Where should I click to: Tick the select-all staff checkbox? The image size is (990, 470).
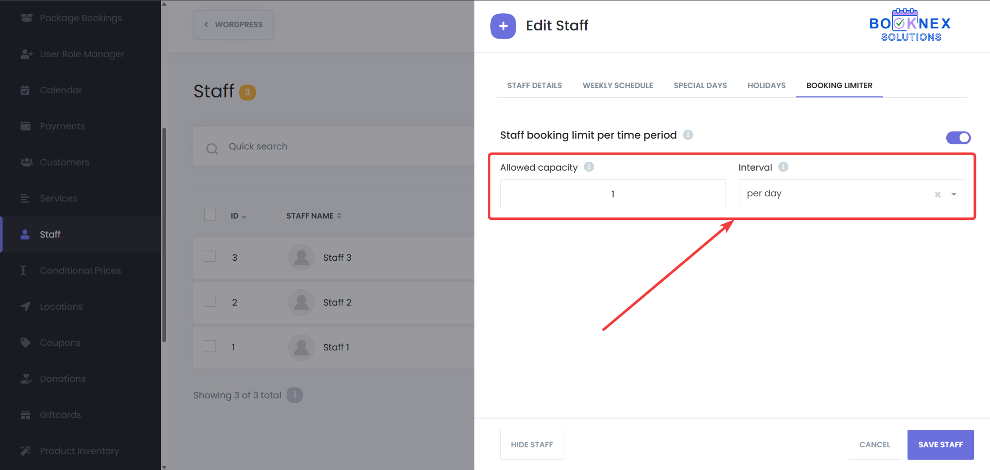pos(210,215)
